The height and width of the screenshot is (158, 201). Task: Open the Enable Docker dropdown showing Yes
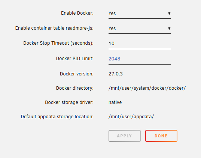(140, 14)
